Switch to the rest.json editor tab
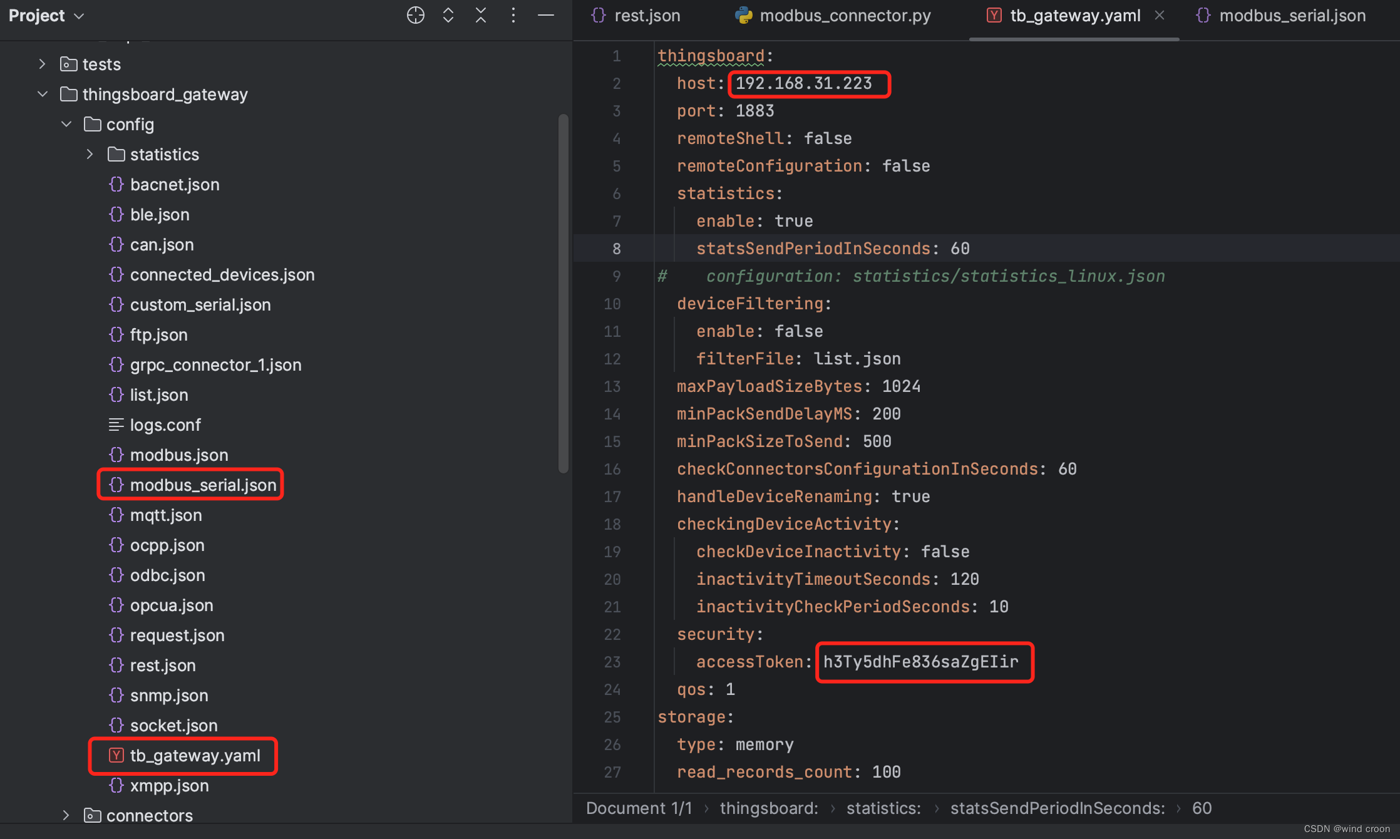Viewport: 1400px width, 839px height. tap(636, 16)
